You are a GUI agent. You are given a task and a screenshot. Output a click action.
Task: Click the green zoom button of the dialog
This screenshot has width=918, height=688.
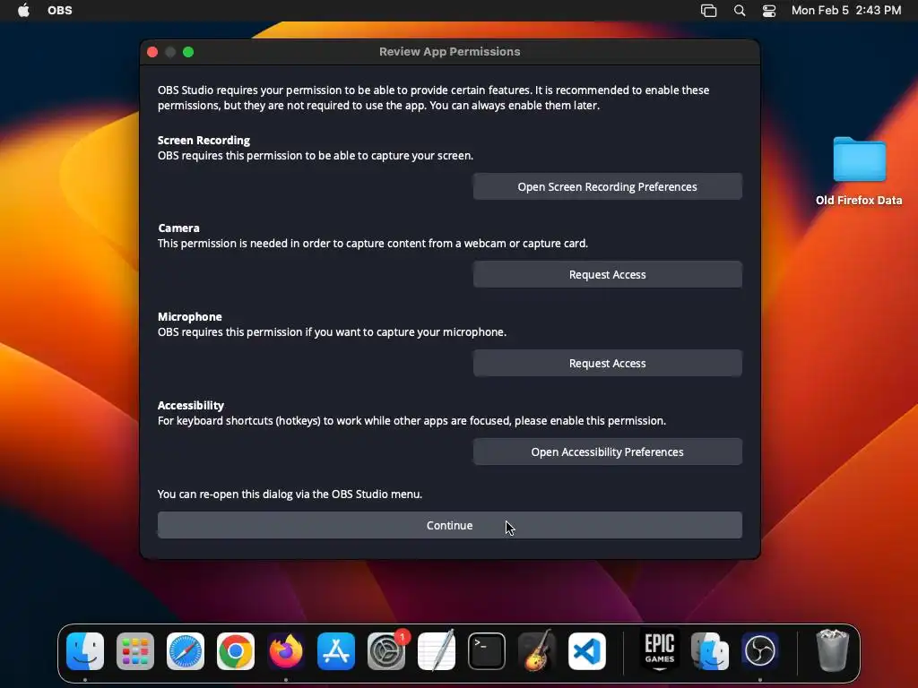(x=188, y=52)
